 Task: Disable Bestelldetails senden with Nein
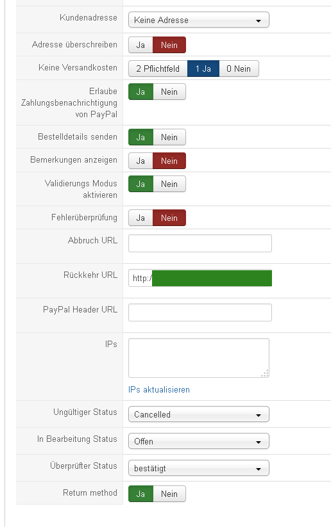tap(169, 137)
